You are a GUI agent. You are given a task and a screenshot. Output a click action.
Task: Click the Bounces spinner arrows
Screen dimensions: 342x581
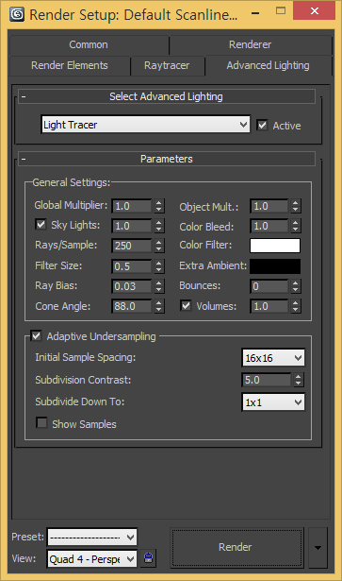click(296, 286)
